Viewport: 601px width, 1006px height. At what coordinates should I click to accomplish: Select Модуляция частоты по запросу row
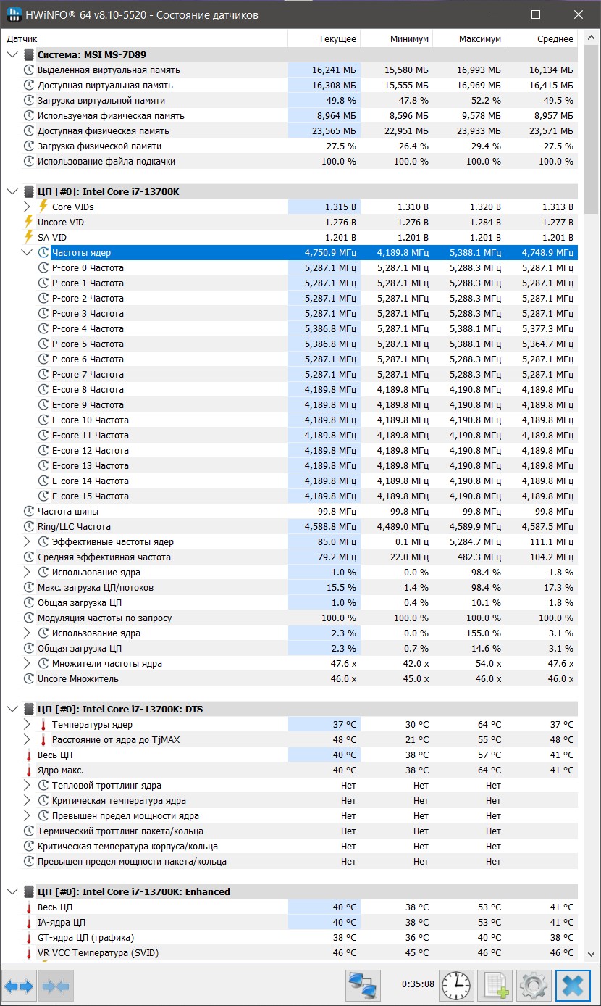[x=290, y=618]
